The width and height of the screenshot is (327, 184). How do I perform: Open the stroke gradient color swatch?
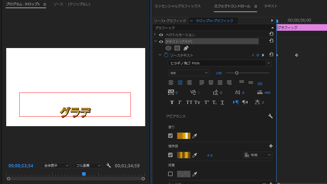click(x=183, y=155)
